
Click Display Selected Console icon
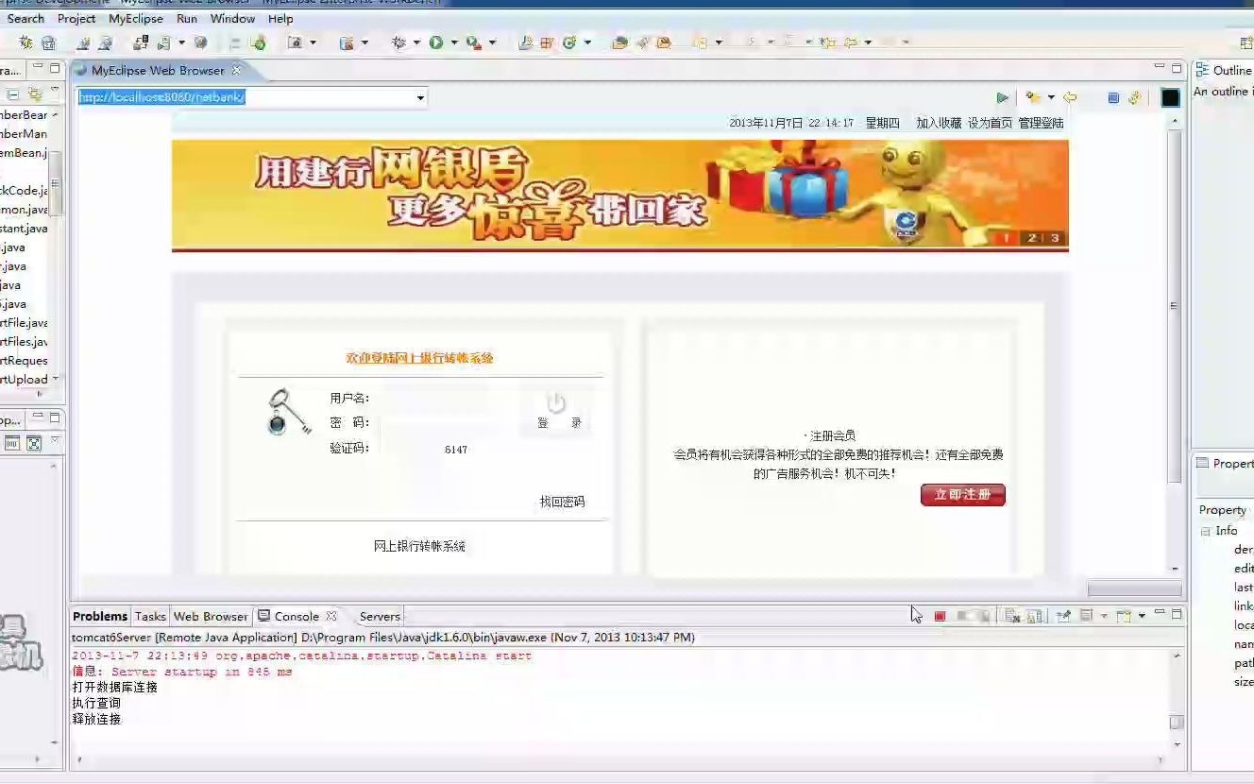pos(1086,616)
